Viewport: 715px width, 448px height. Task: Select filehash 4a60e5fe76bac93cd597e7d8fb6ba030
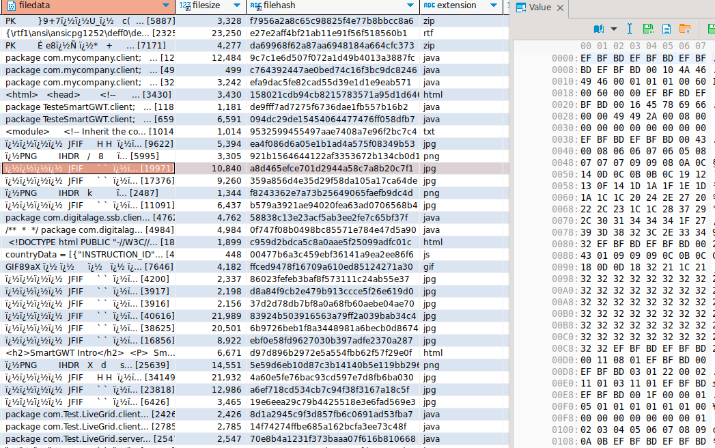(333, 378)
